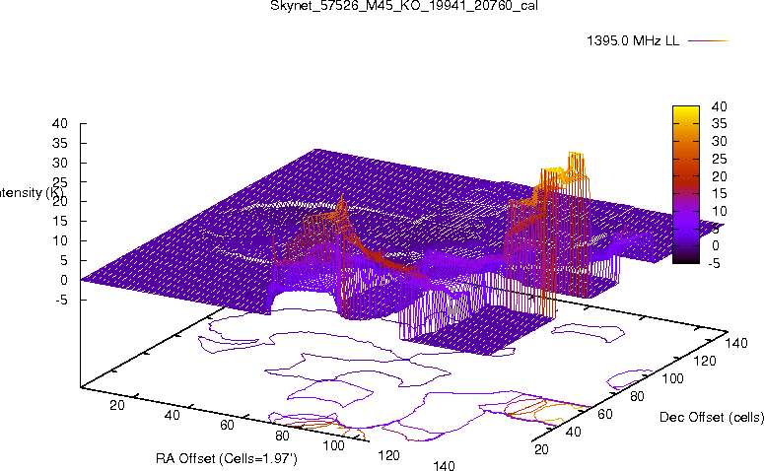Click the legend line sample beside 1395.0 MHz LL

709,41
